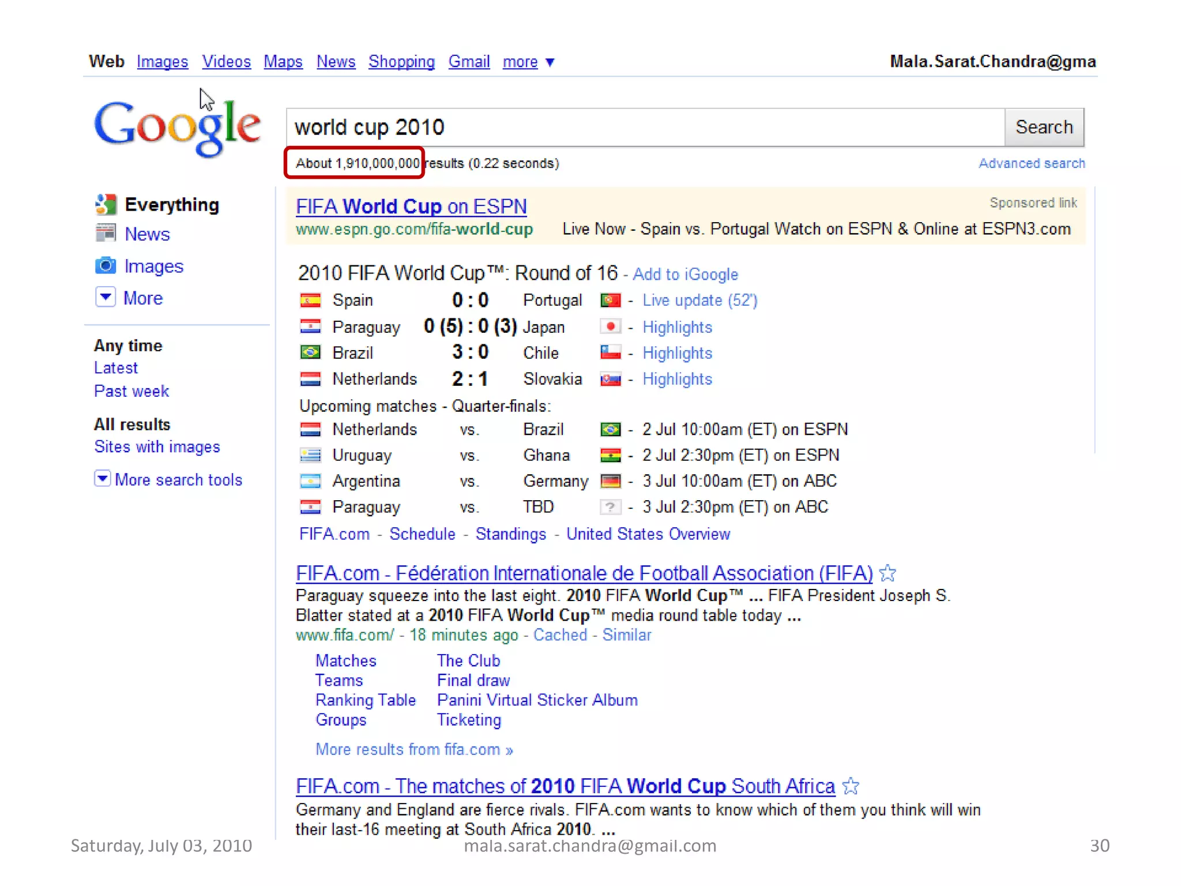Open Highlights for Brazil vs Chile
Screen dimensions: 1181x886
[678, 353]
